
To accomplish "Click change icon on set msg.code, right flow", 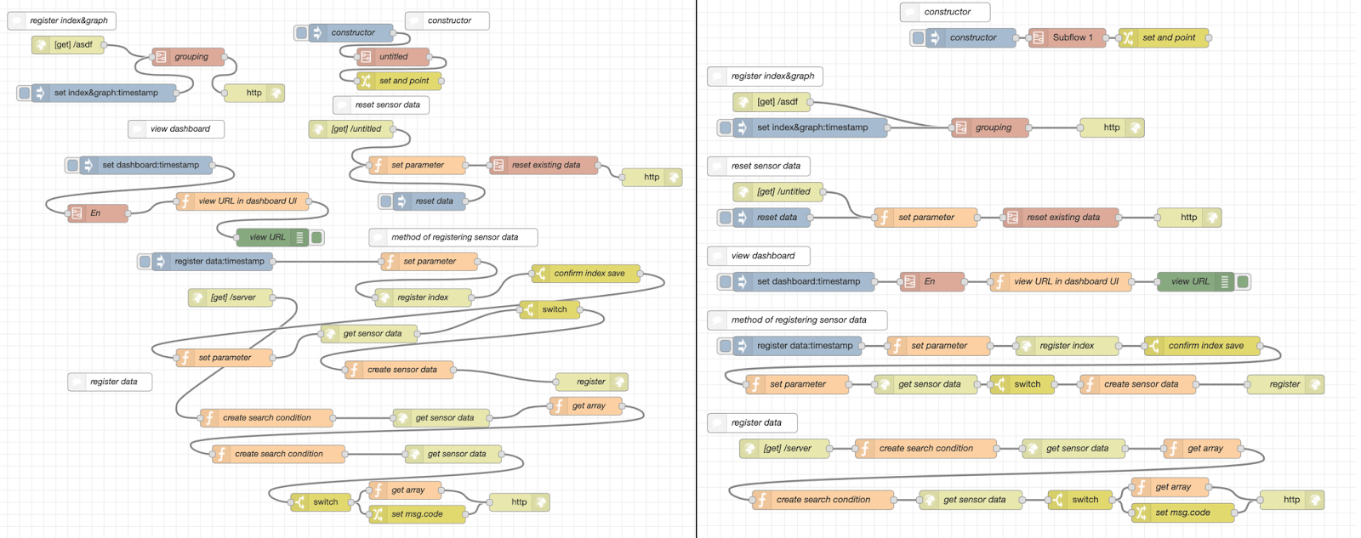I will pyautogui.click(x=1142, y=513).
